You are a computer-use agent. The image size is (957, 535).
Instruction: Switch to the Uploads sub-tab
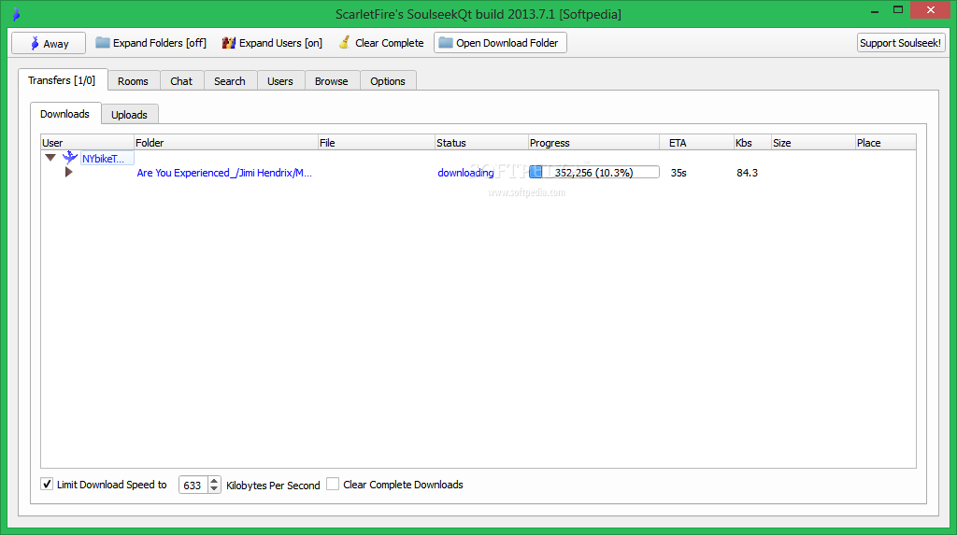click(129, 115)
